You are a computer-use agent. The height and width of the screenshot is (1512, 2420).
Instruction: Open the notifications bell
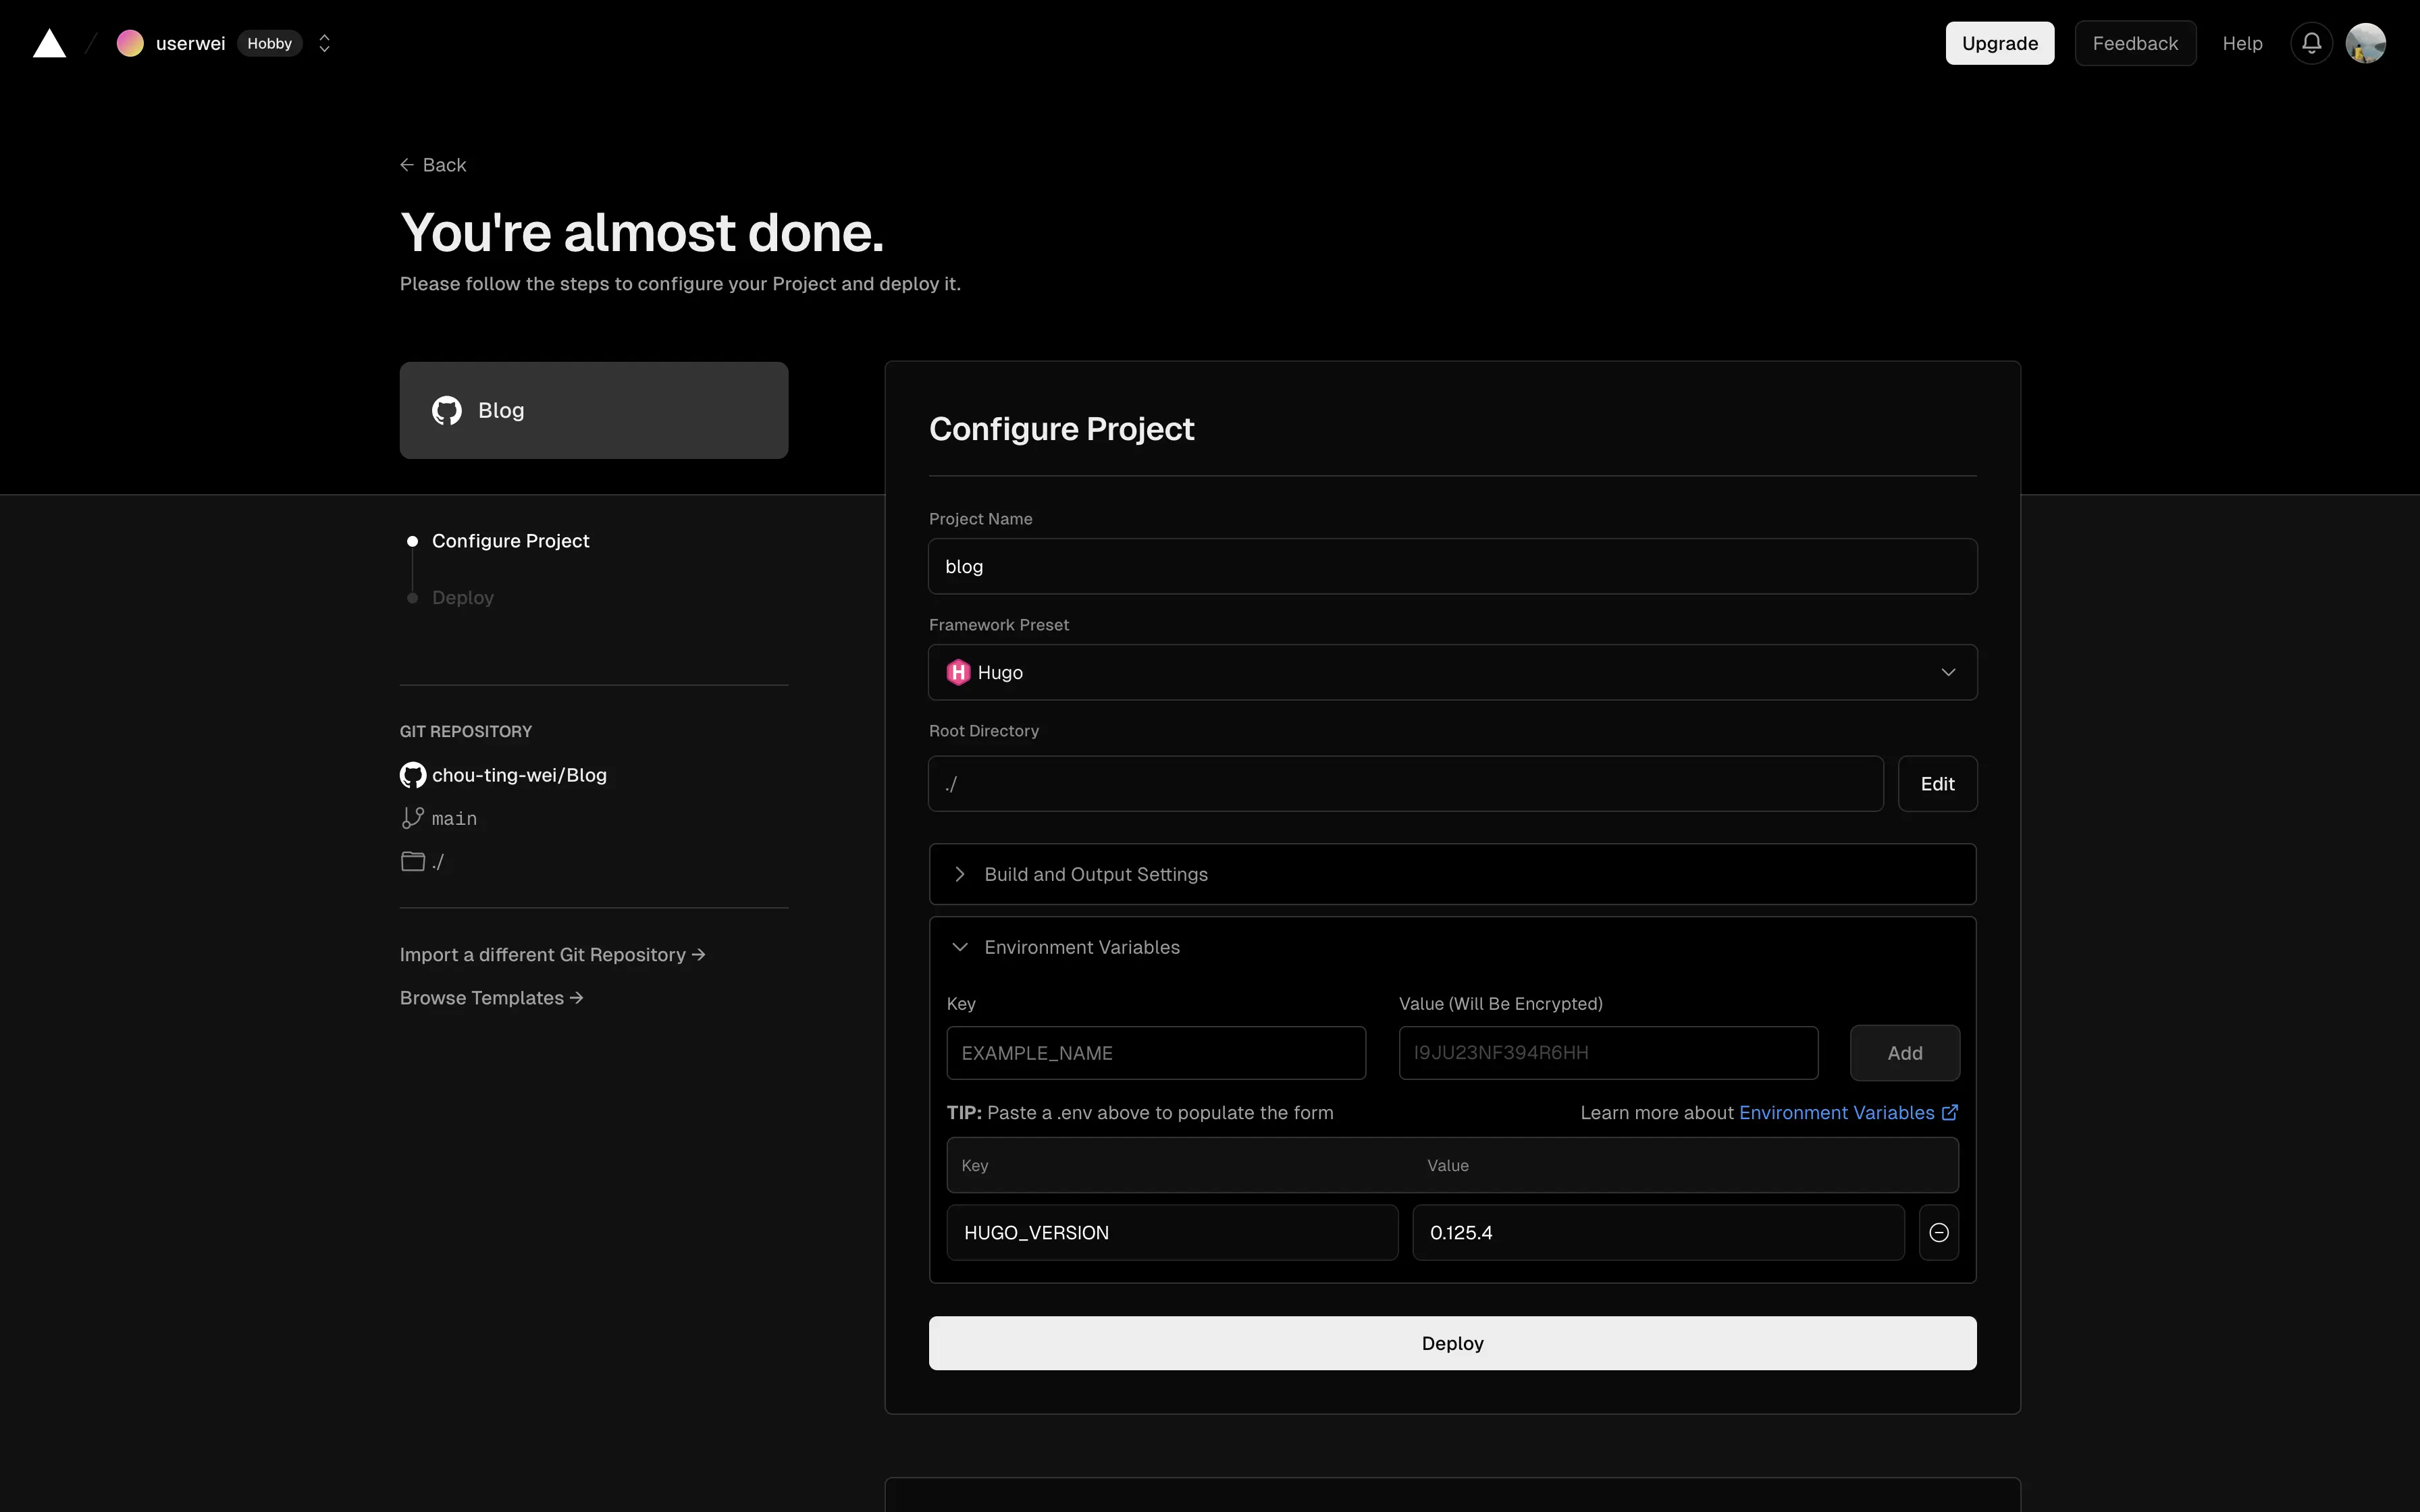tap(2311, 43)
